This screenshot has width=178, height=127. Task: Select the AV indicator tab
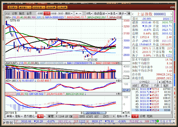(x=67, y=116)
